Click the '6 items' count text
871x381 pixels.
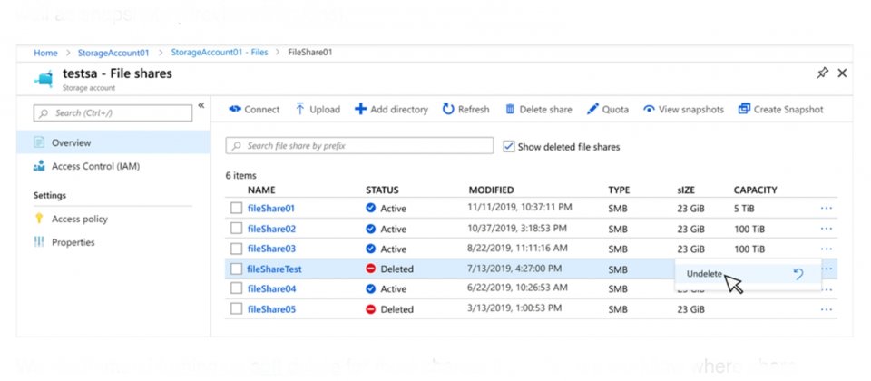point(241,175)
